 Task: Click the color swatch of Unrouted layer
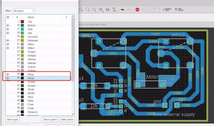pos(22,37)
